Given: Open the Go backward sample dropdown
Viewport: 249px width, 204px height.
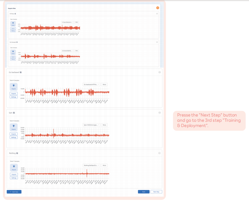Looking at the screenshot, I should coord(91,85).
